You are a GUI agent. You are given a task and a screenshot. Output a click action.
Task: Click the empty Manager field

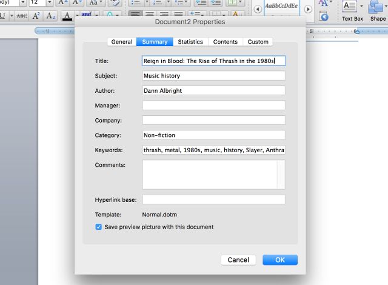coord(214,106)
